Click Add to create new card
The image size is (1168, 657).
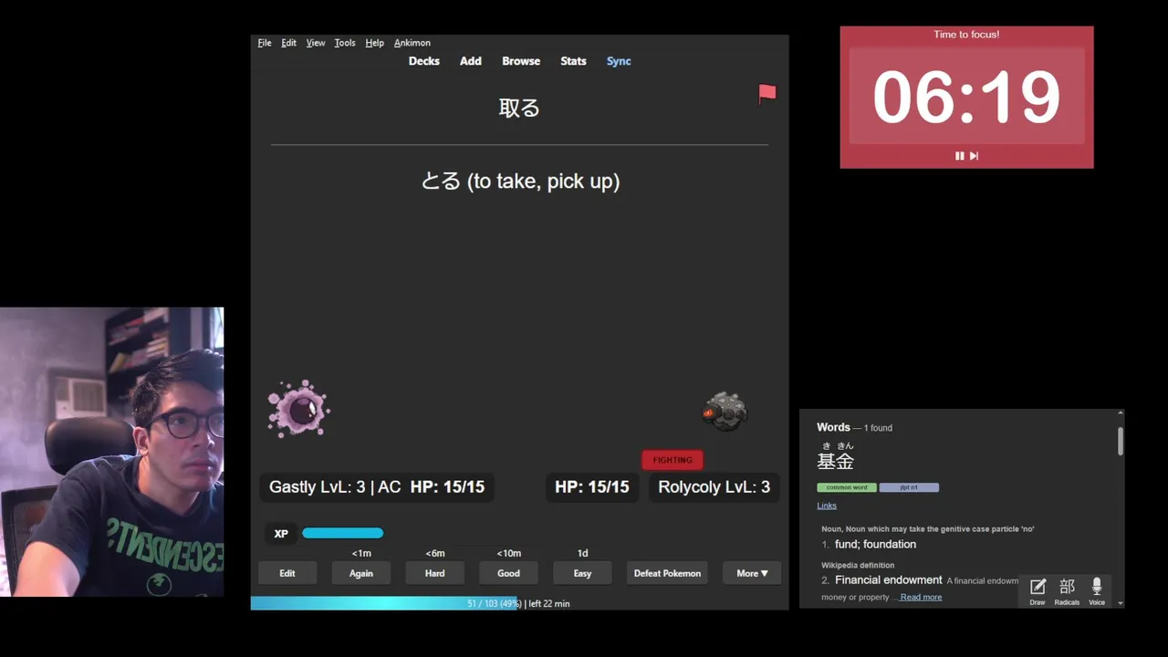471,61
